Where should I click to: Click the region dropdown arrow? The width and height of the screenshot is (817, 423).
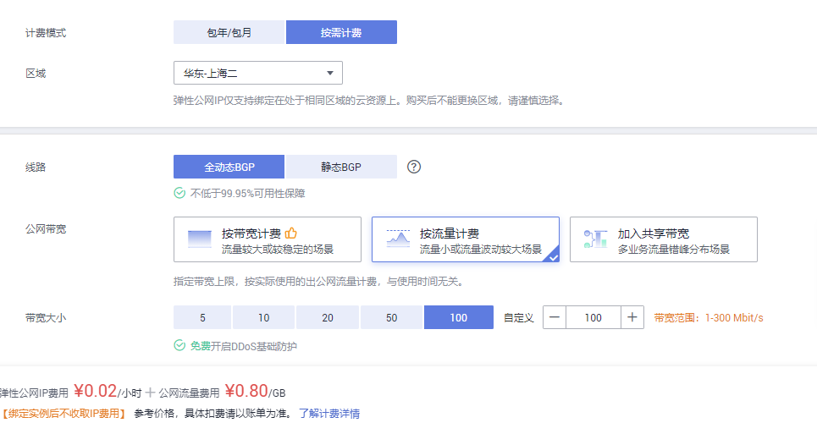click(330, 74)
